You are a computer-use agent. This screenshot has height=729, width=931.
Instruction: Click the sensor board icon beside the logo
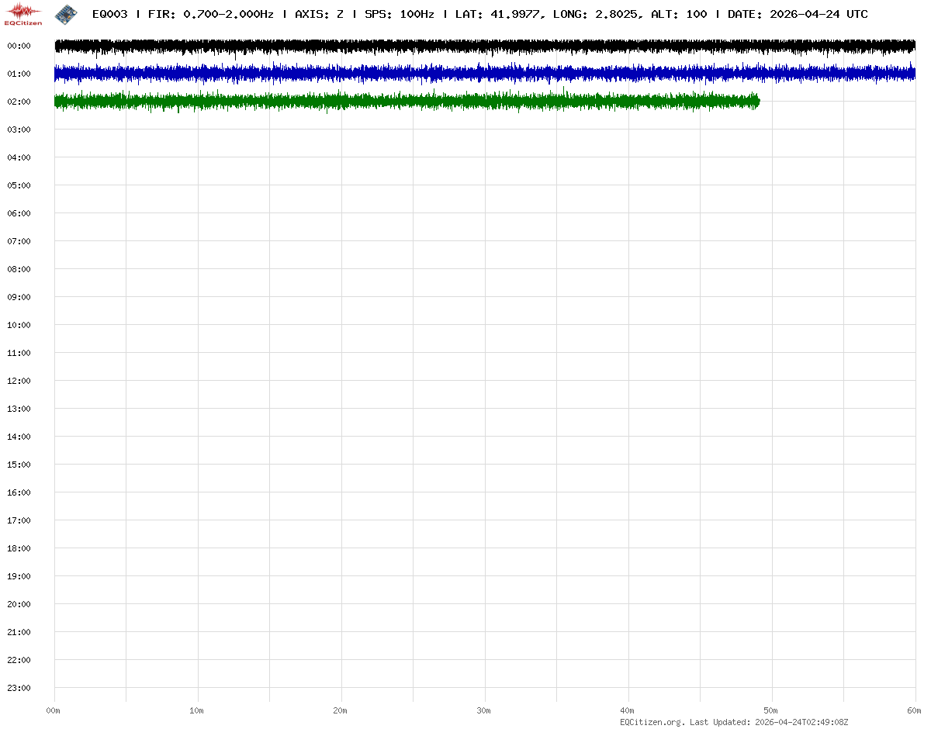[x=66, y=14]
